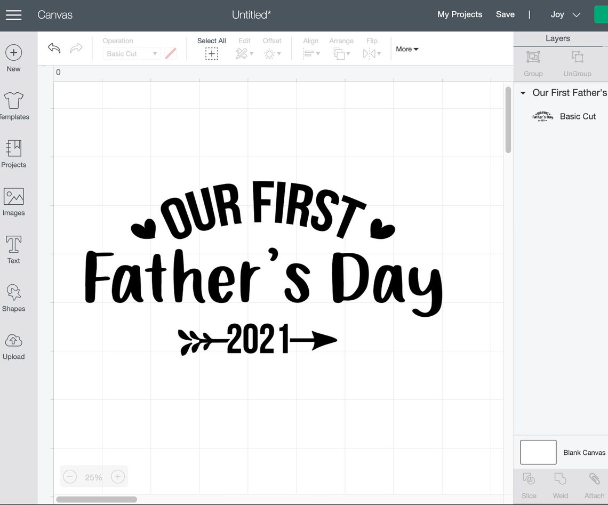Expand the Offset dropdown arrow
The height and width of the screenshot is (505, 608).
tap(279, 53)
